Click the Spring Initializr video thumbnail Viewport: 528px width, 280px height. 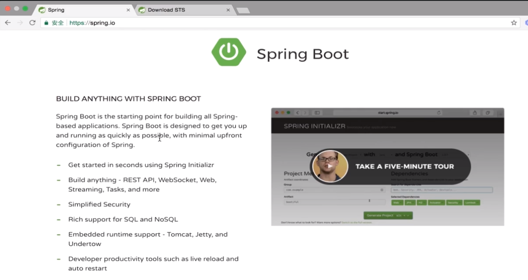[x=388, y=167]
